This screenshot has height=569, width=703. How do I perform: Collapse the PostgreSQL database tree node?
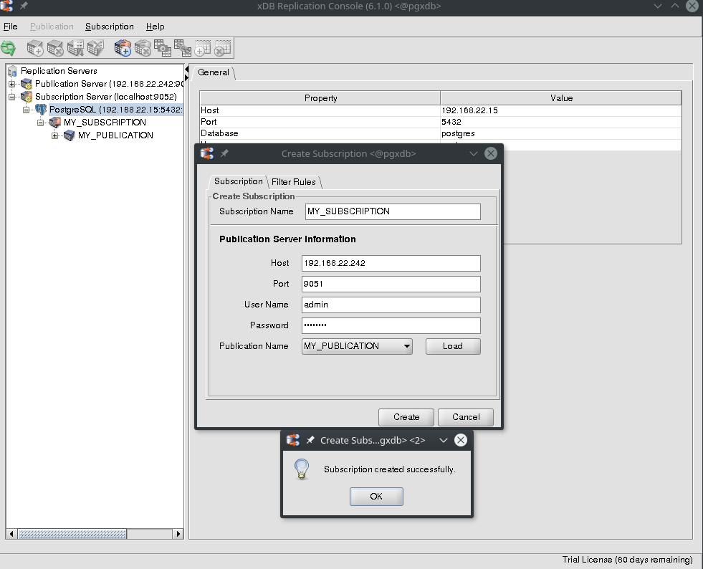click(x=27, y=110)
